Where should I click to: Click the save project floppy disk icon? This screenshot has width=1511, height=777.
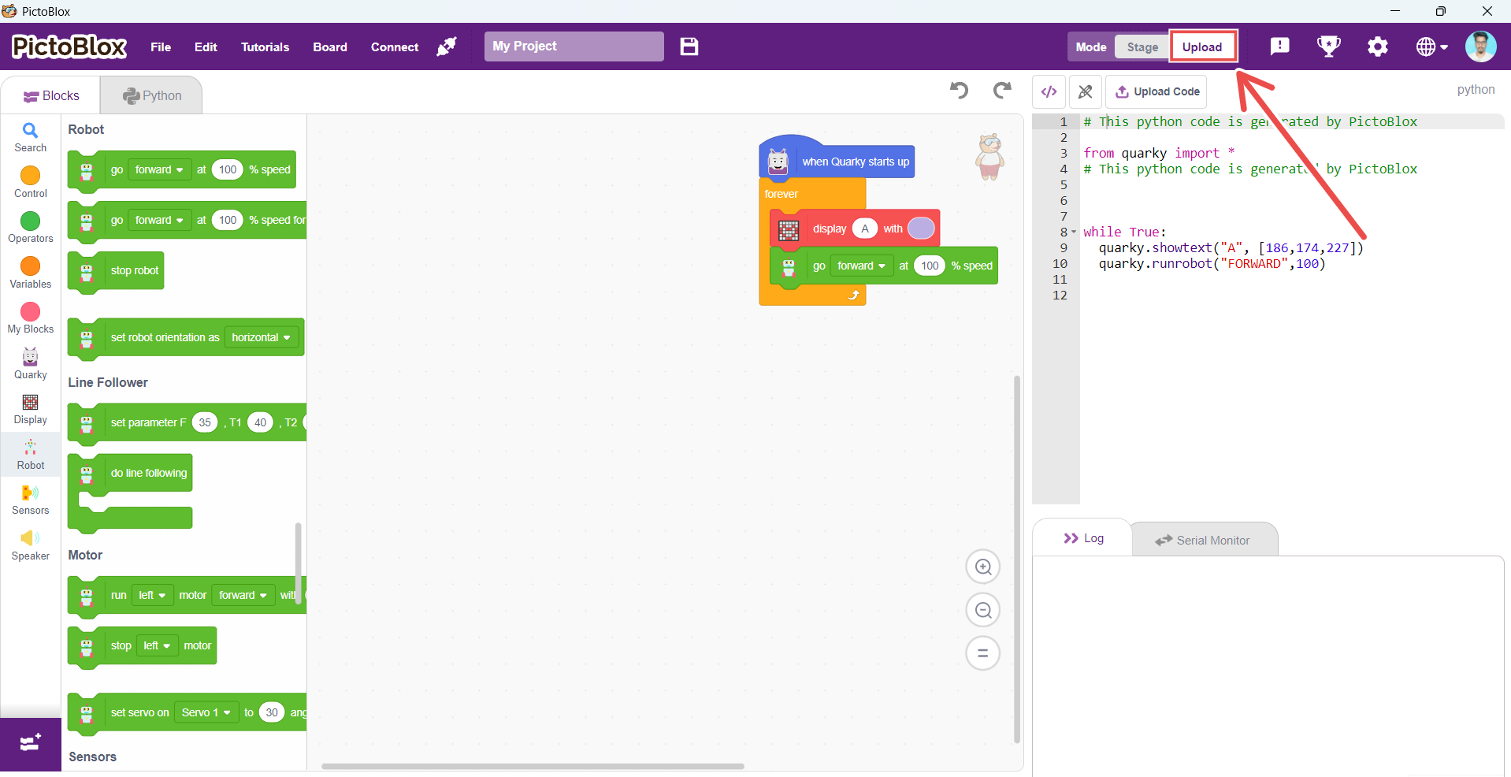(x=689, y=46)
